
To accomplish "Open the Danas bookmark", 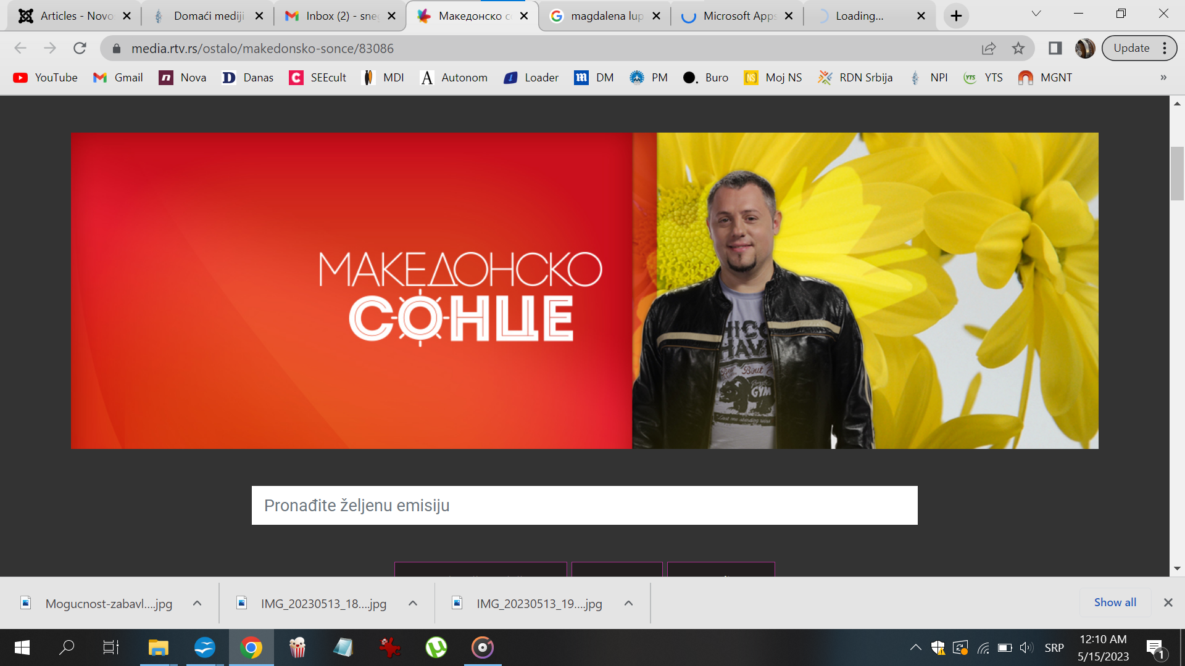I will (x=248, y=78).
